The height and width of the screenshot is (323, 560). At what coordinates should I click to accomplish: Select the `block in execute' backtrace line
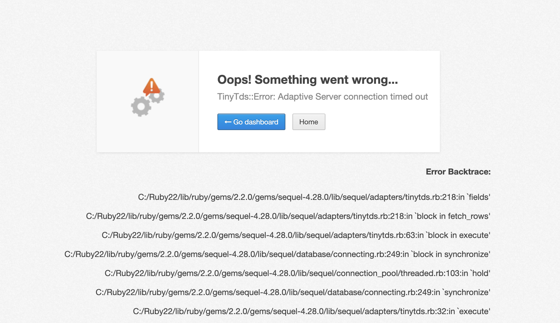(x=296, y=235)
